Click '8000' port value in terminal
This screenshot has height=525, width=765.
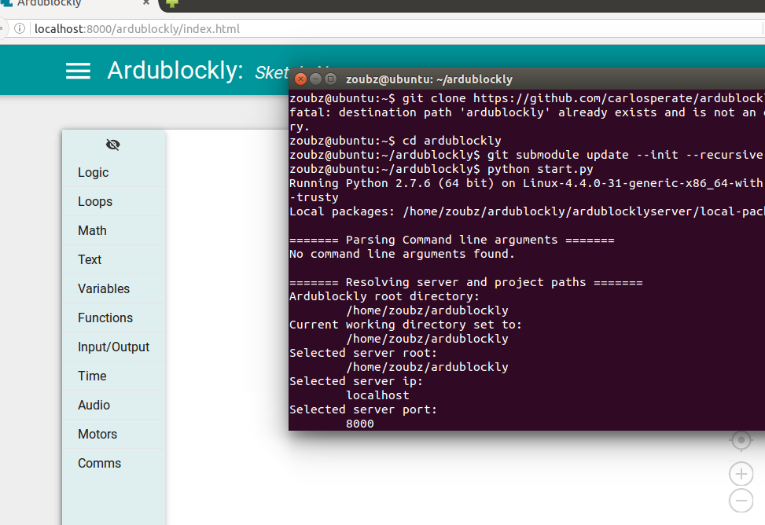[359, 424]
